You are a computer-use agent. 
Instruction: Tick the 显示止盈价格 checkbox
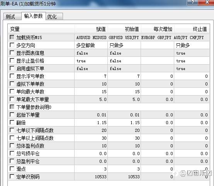pos(12,61)
